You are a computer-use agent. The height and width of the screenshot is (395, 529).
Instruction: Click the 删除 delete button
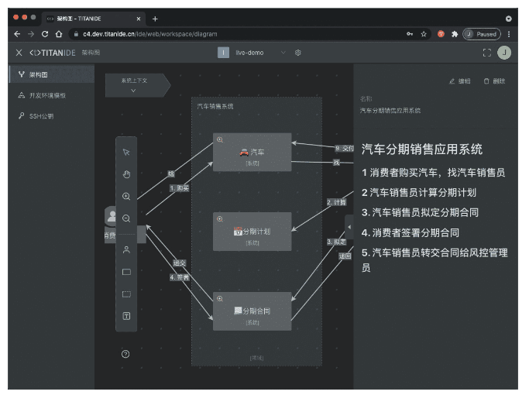[x=494, y=81]
